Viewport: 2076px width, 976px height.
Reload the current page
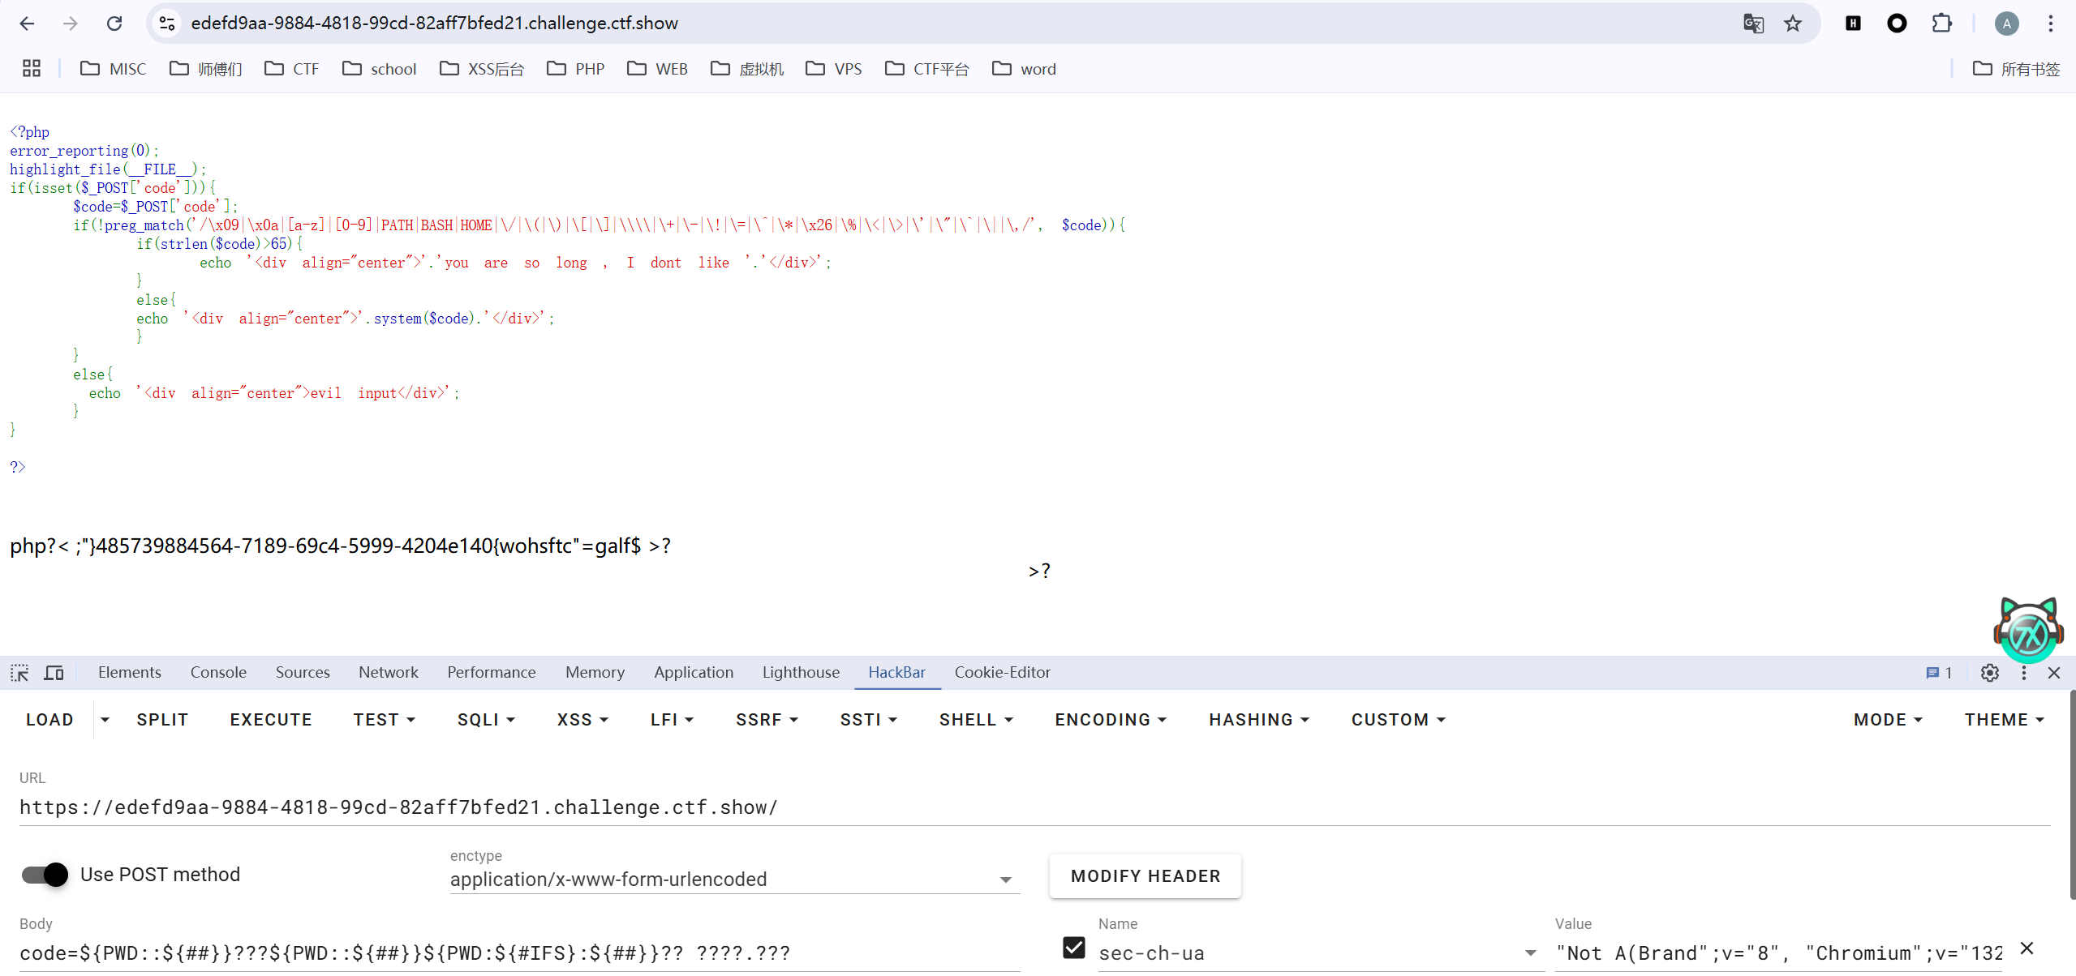(x=114, y=24)
